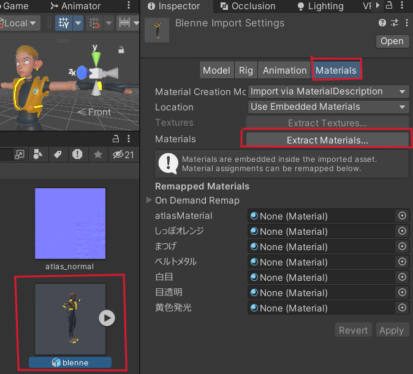
Task: Toggle the scene view rotation lock
Action: (x=121, y=50)
